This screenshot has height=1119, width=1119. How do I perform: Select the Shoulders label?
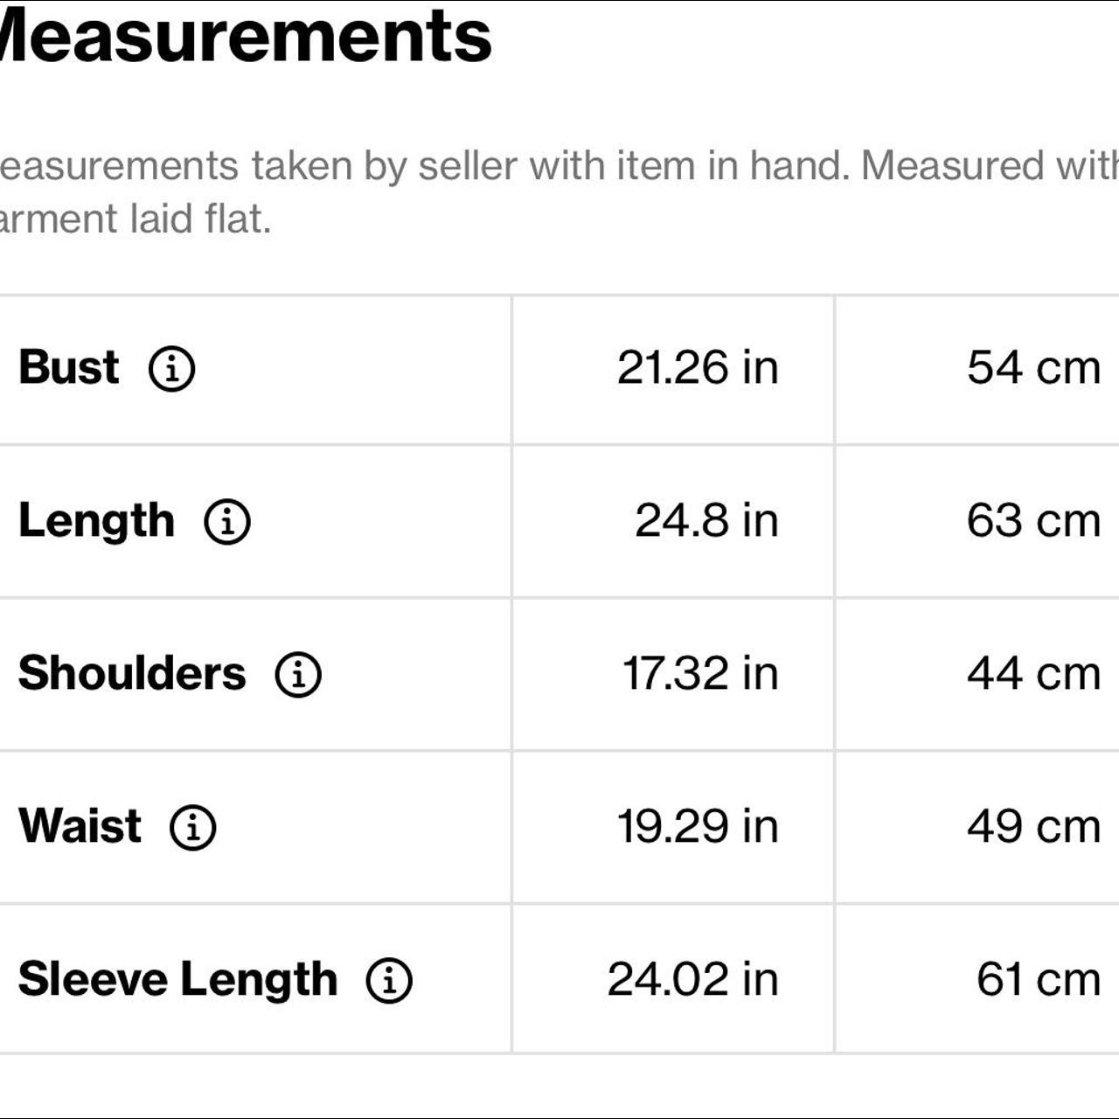pos(132,673)
